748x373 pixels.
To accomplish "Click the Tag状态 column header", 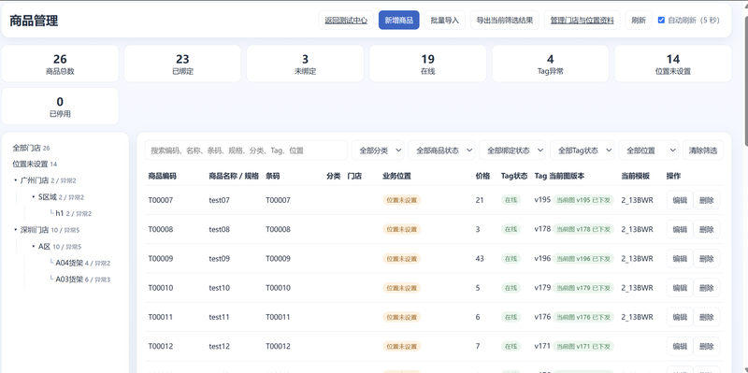I will (514, 176).
